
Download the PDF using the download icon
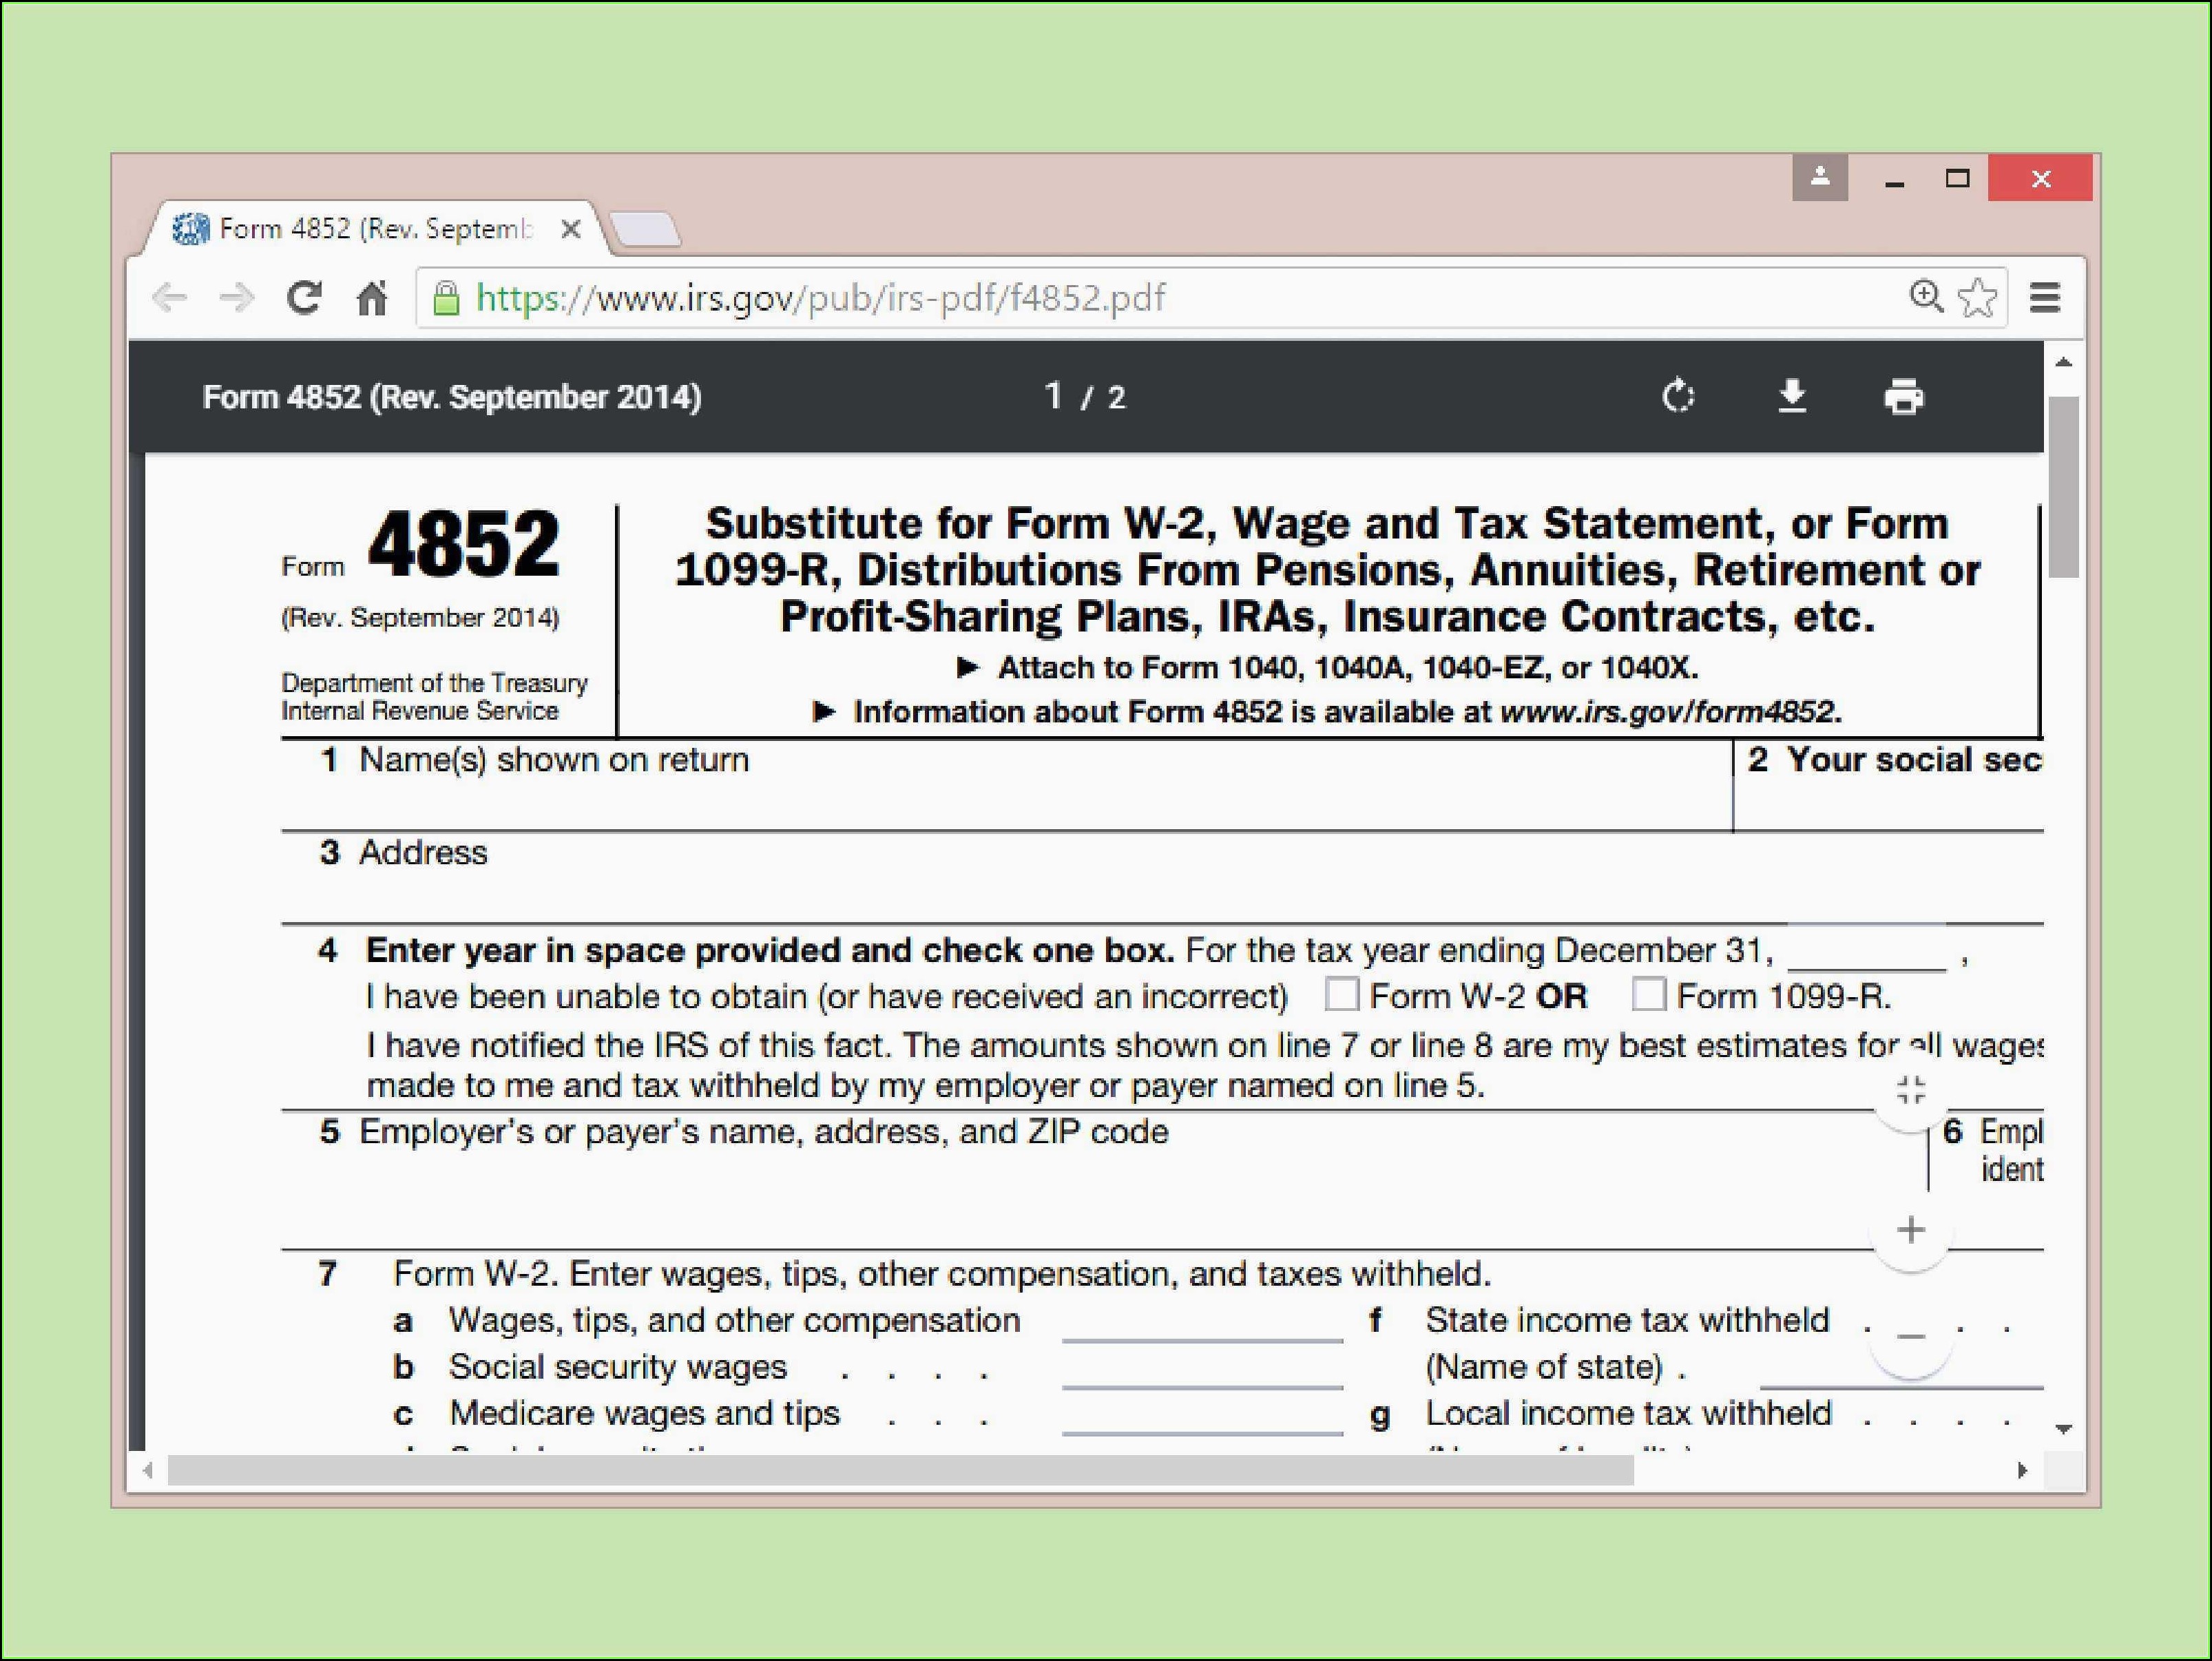[1792, 397]
